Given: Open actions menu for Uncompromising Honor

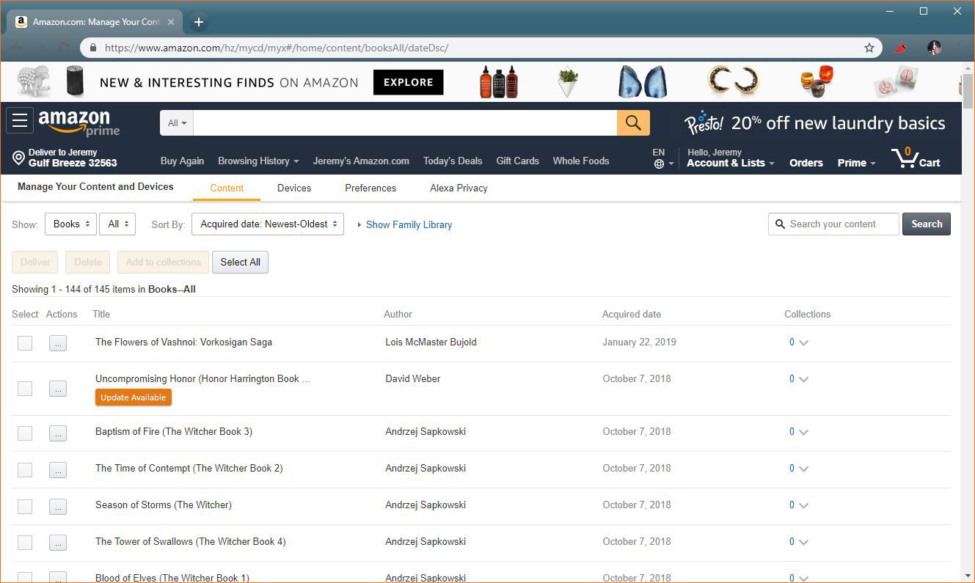Looking at the screenshot, I should (58, 389).
